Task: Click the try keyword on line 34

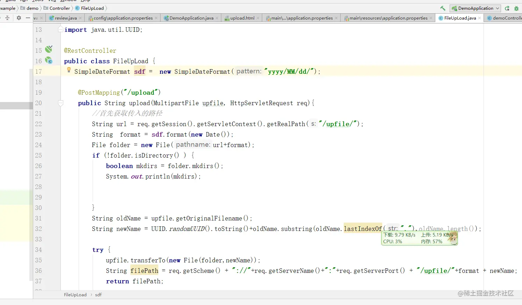Action: tap(98, 250)
